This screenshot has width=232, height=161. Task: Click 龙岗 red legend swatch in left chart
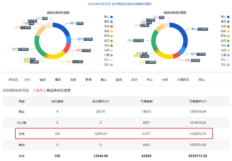[x=112, y=26]
